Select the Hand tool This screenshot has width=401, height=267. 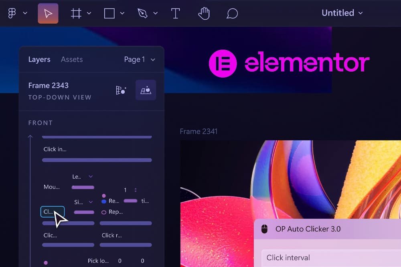204,13
